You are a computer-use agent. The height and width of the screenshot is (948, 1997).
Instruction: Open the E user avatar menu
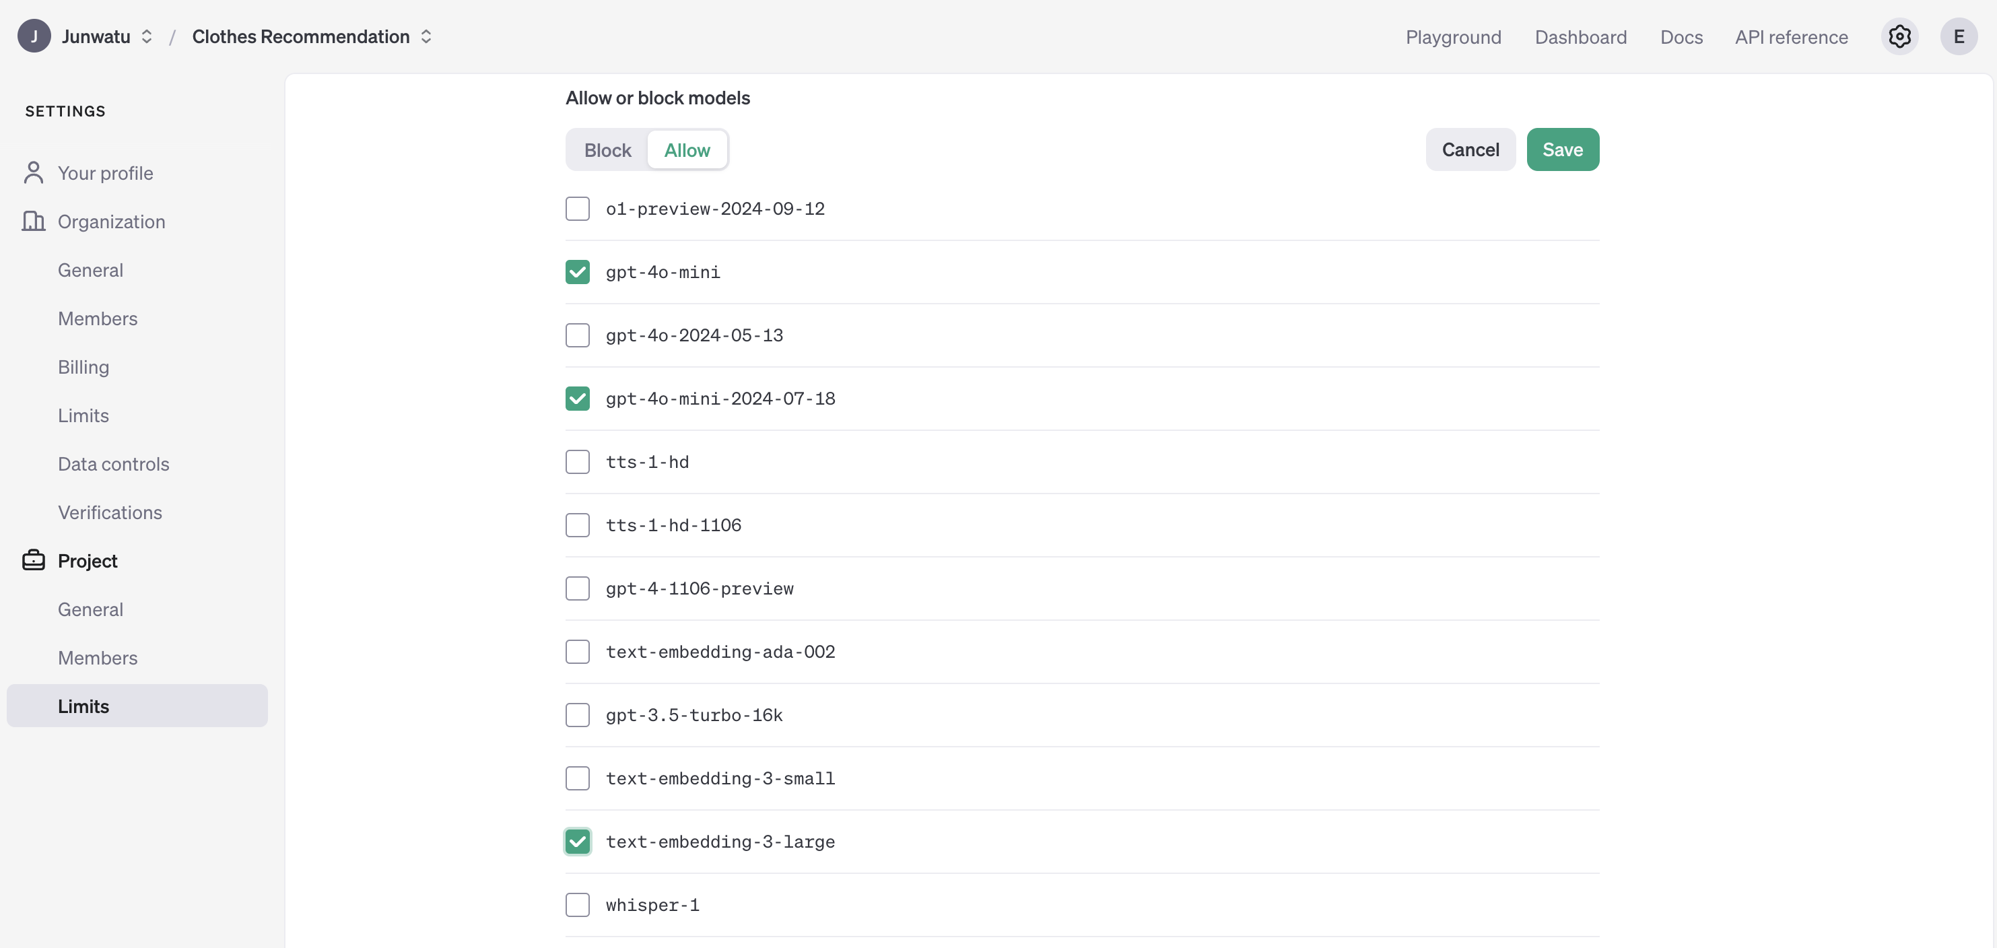pyautogui.click(x=1958, y=36)
